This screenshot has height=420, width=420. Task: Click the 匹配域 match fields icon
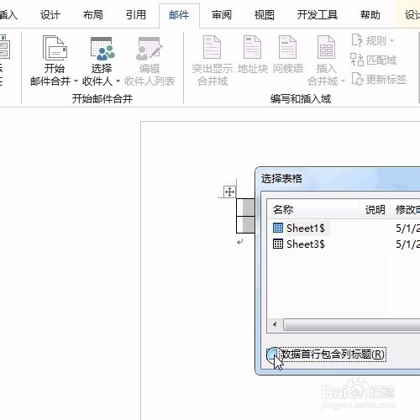357,60
